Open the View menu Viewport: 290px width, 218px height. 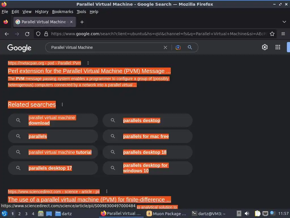pyautogui.click(x=27, y=12)
